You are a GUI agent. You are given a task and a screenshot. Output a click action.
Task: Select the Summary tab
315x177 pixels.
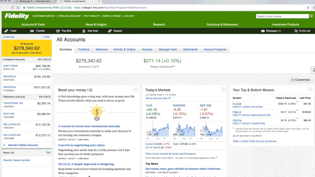pos(66,50)
